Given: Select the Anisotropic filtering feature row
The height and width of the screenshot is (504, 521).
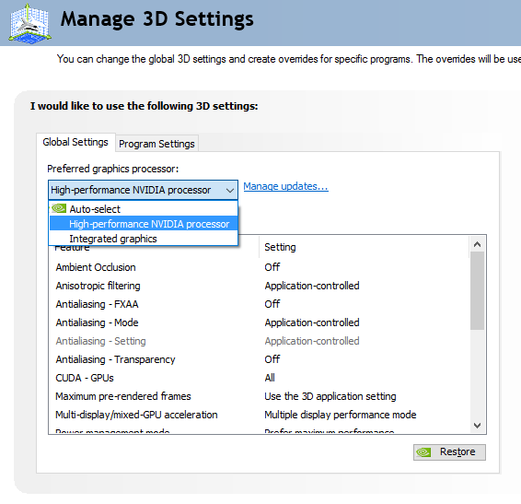Looking at the screenshot, I should 260,286.
